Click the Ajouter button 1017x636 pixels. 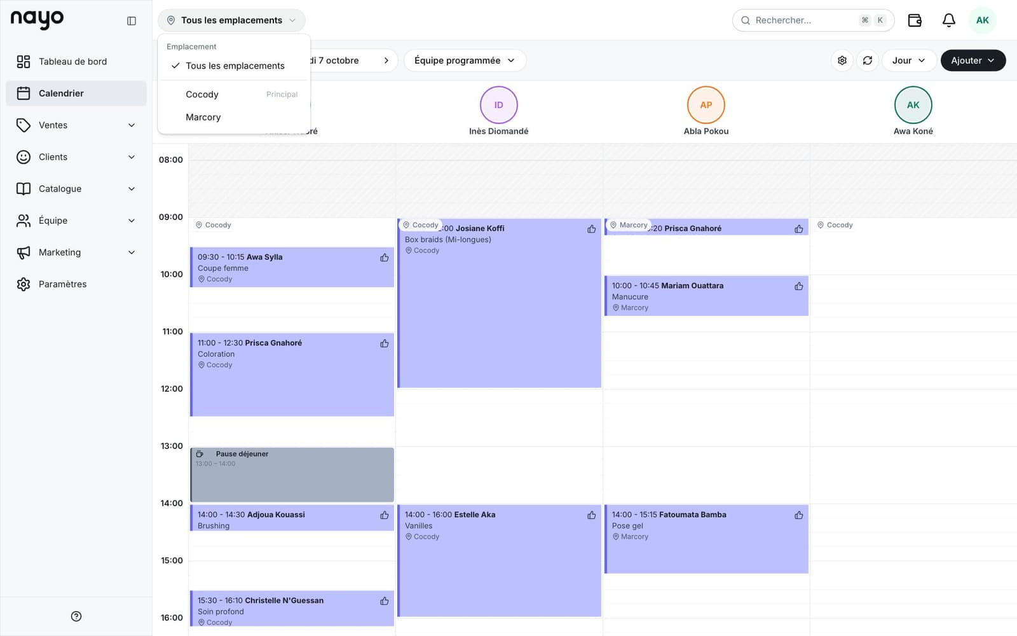pyautogui.click(x=973, y=60)
